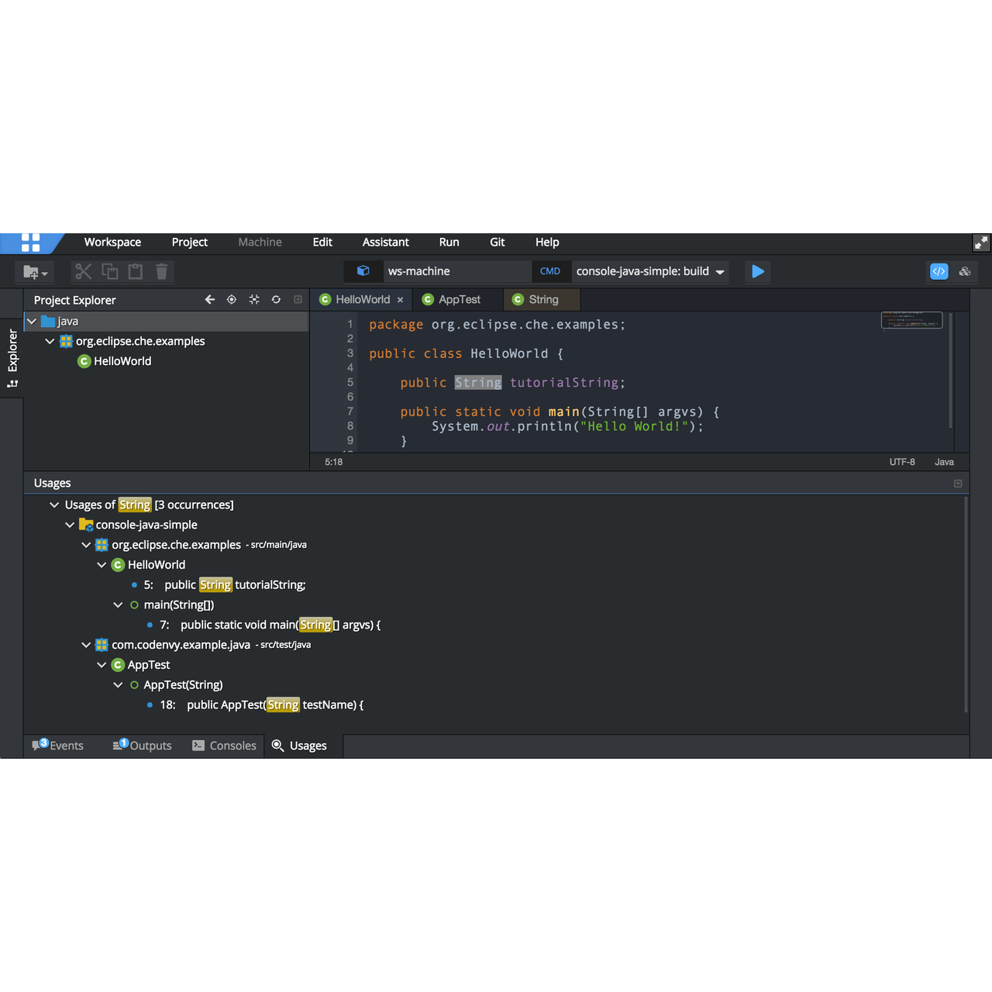Screen dimensions: 992x992
Task: Switch to the machines perspective icon
Action: pos(965,271)
